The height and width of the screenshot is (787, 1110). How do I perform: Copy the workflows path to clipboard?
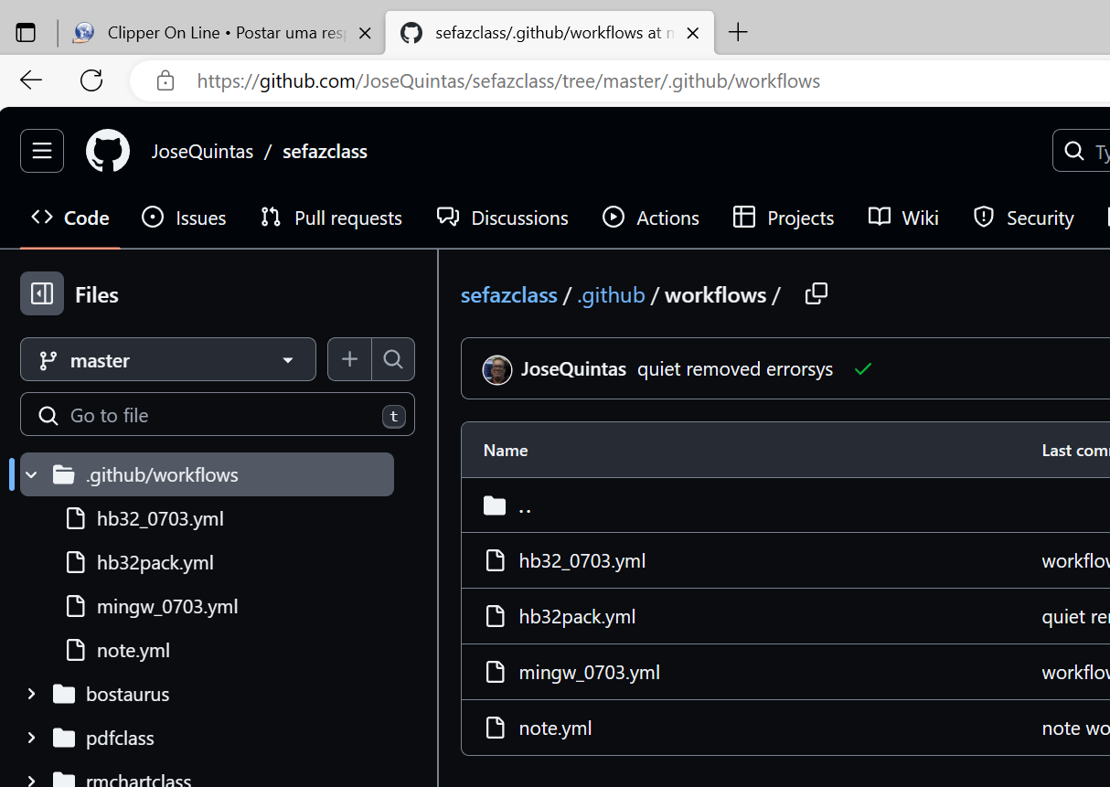coord(816,293)
